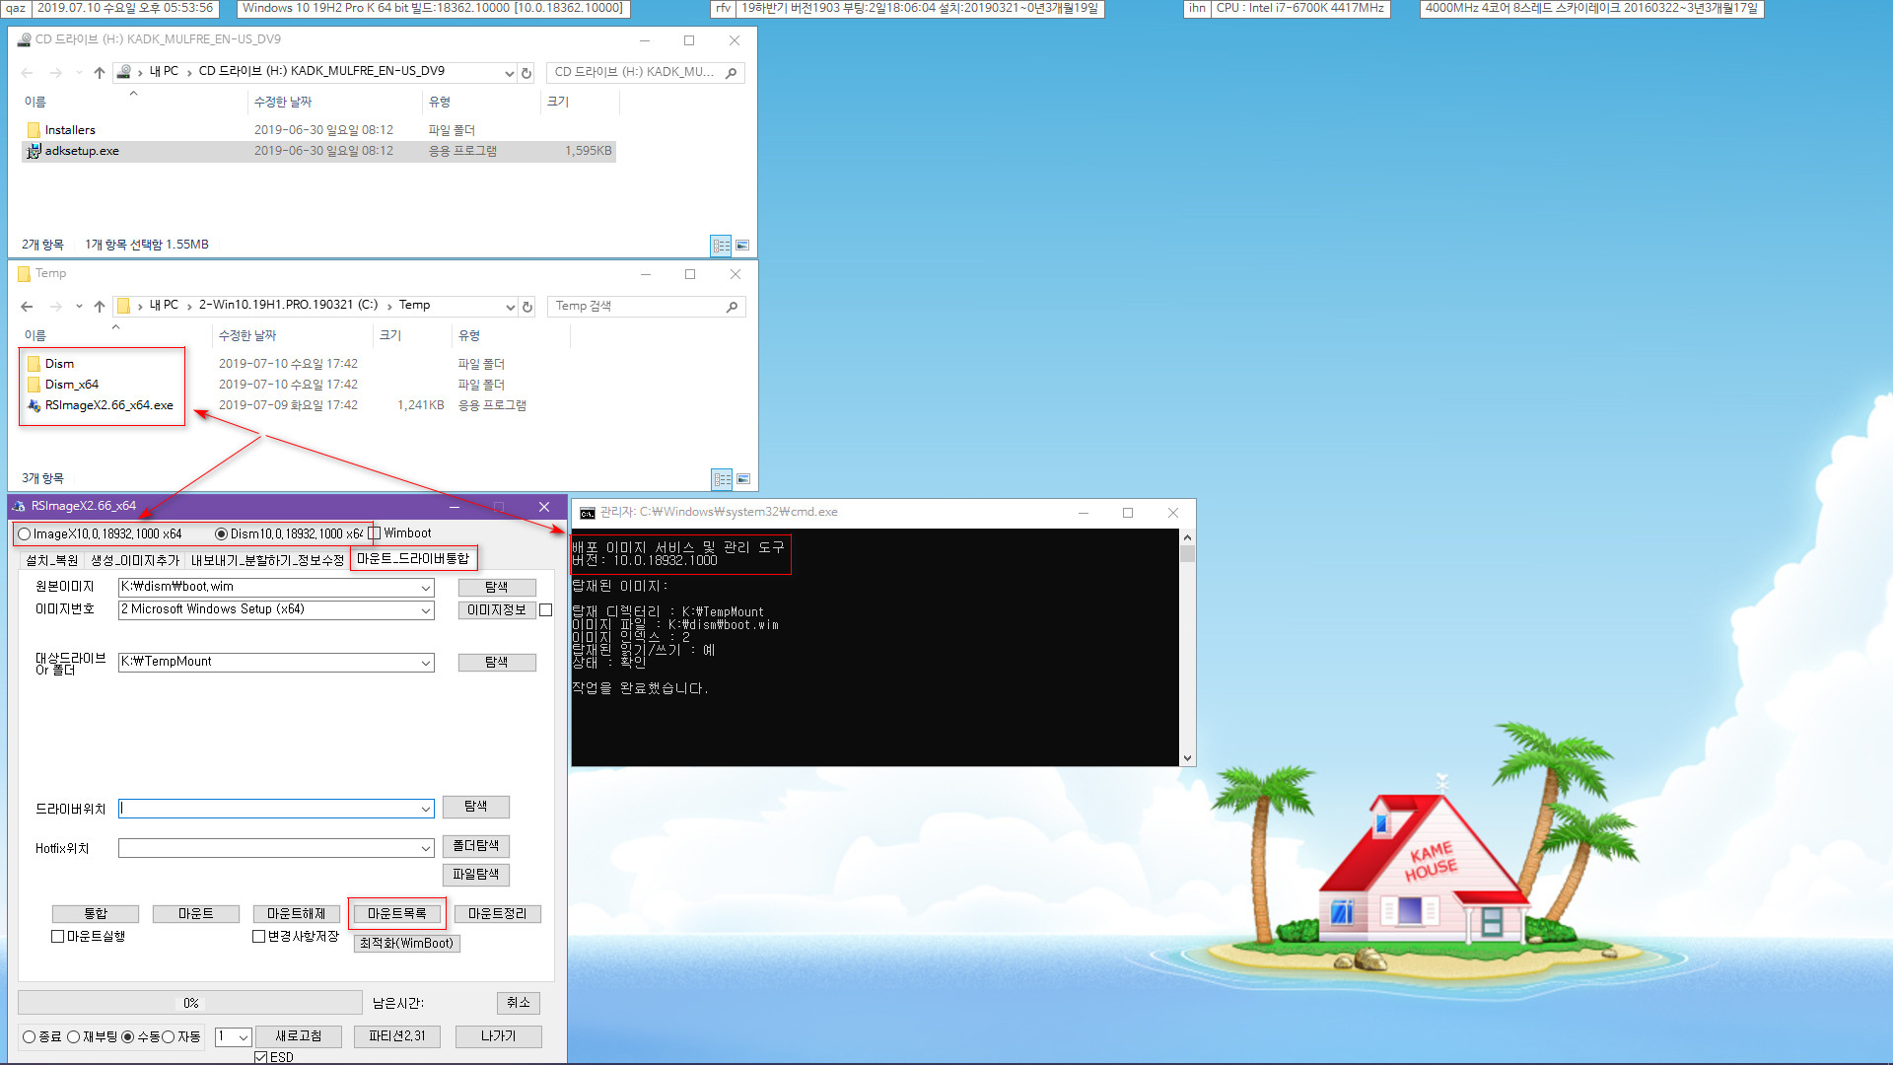Click the search magnifier in the CD drive window
This screenshot has width=1893, height=1065.
tap(731, 73)
